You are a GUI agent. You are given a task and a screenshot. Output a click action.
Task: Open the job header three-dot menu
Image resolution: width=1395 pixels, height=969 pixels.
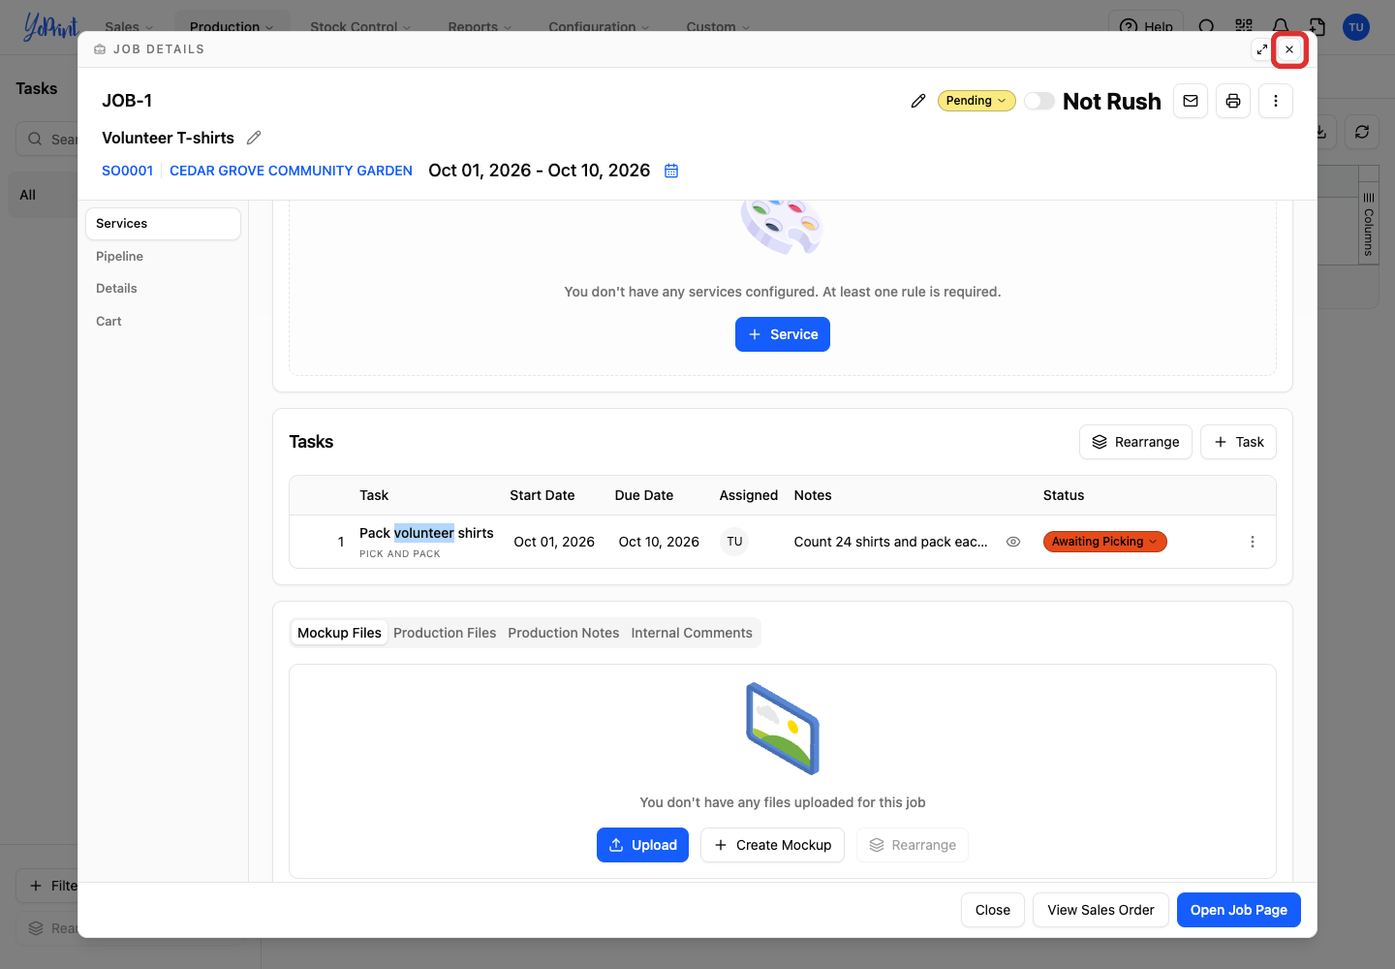pos(1276,101)
